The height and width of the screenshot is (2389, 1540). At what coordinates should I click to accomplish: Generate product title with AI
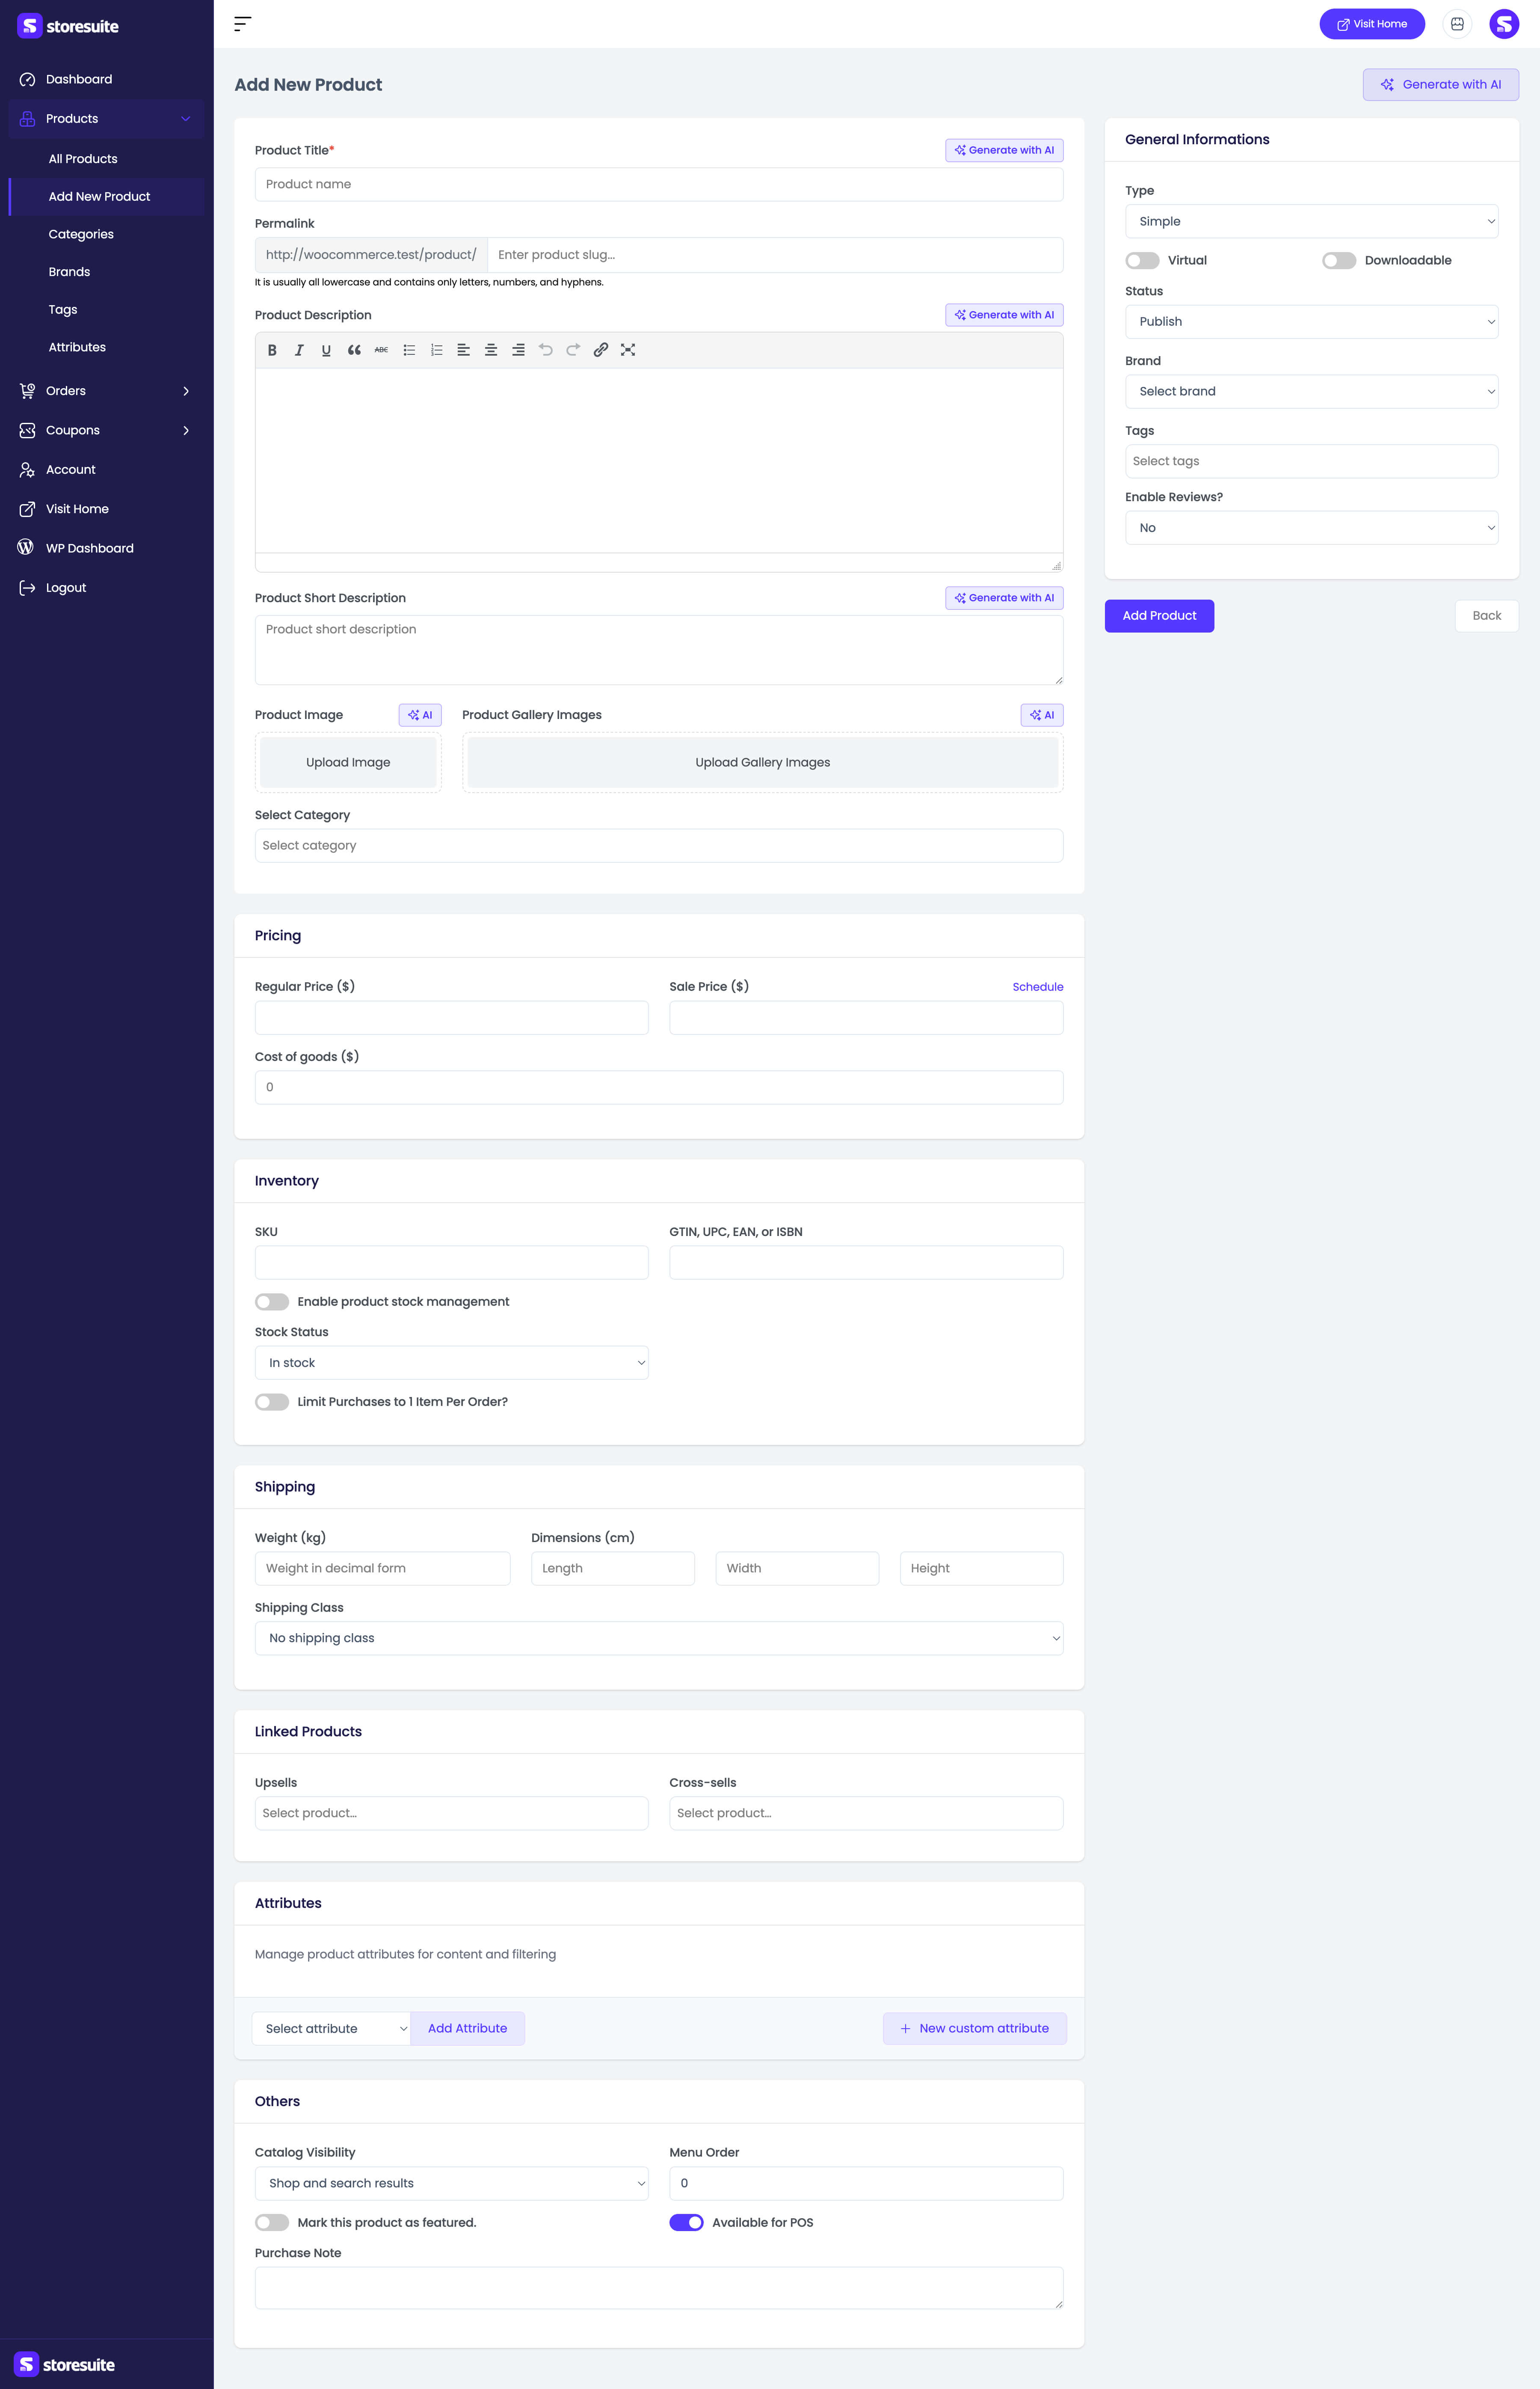[1004, 150]
